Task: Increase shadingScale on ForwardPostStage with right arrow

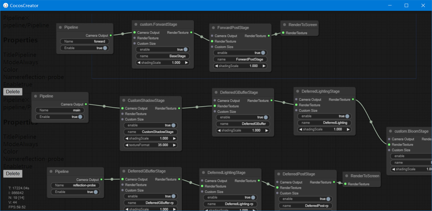Action: tap(264, 66)
